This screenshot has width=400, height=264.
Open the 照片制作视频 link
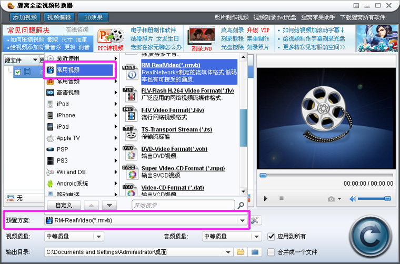point(232,17)
